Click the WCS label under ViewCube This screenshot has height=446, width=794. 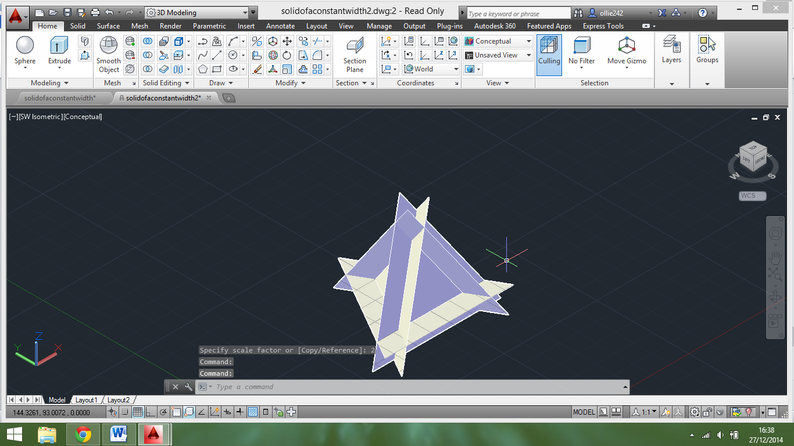click(753, 196)
